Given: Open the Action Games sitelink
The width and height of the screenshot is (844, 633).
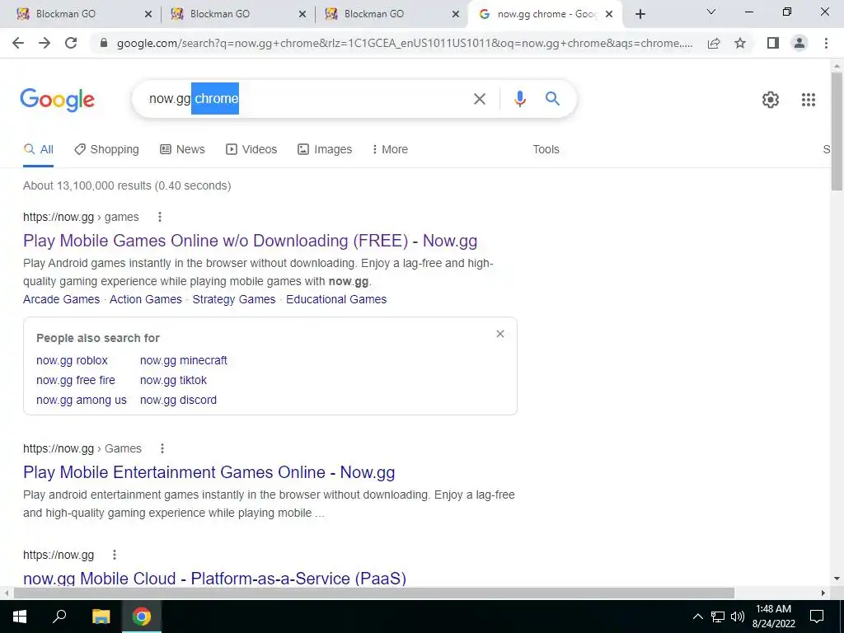Looking at the screenshot, I should [x=146, y=299].
